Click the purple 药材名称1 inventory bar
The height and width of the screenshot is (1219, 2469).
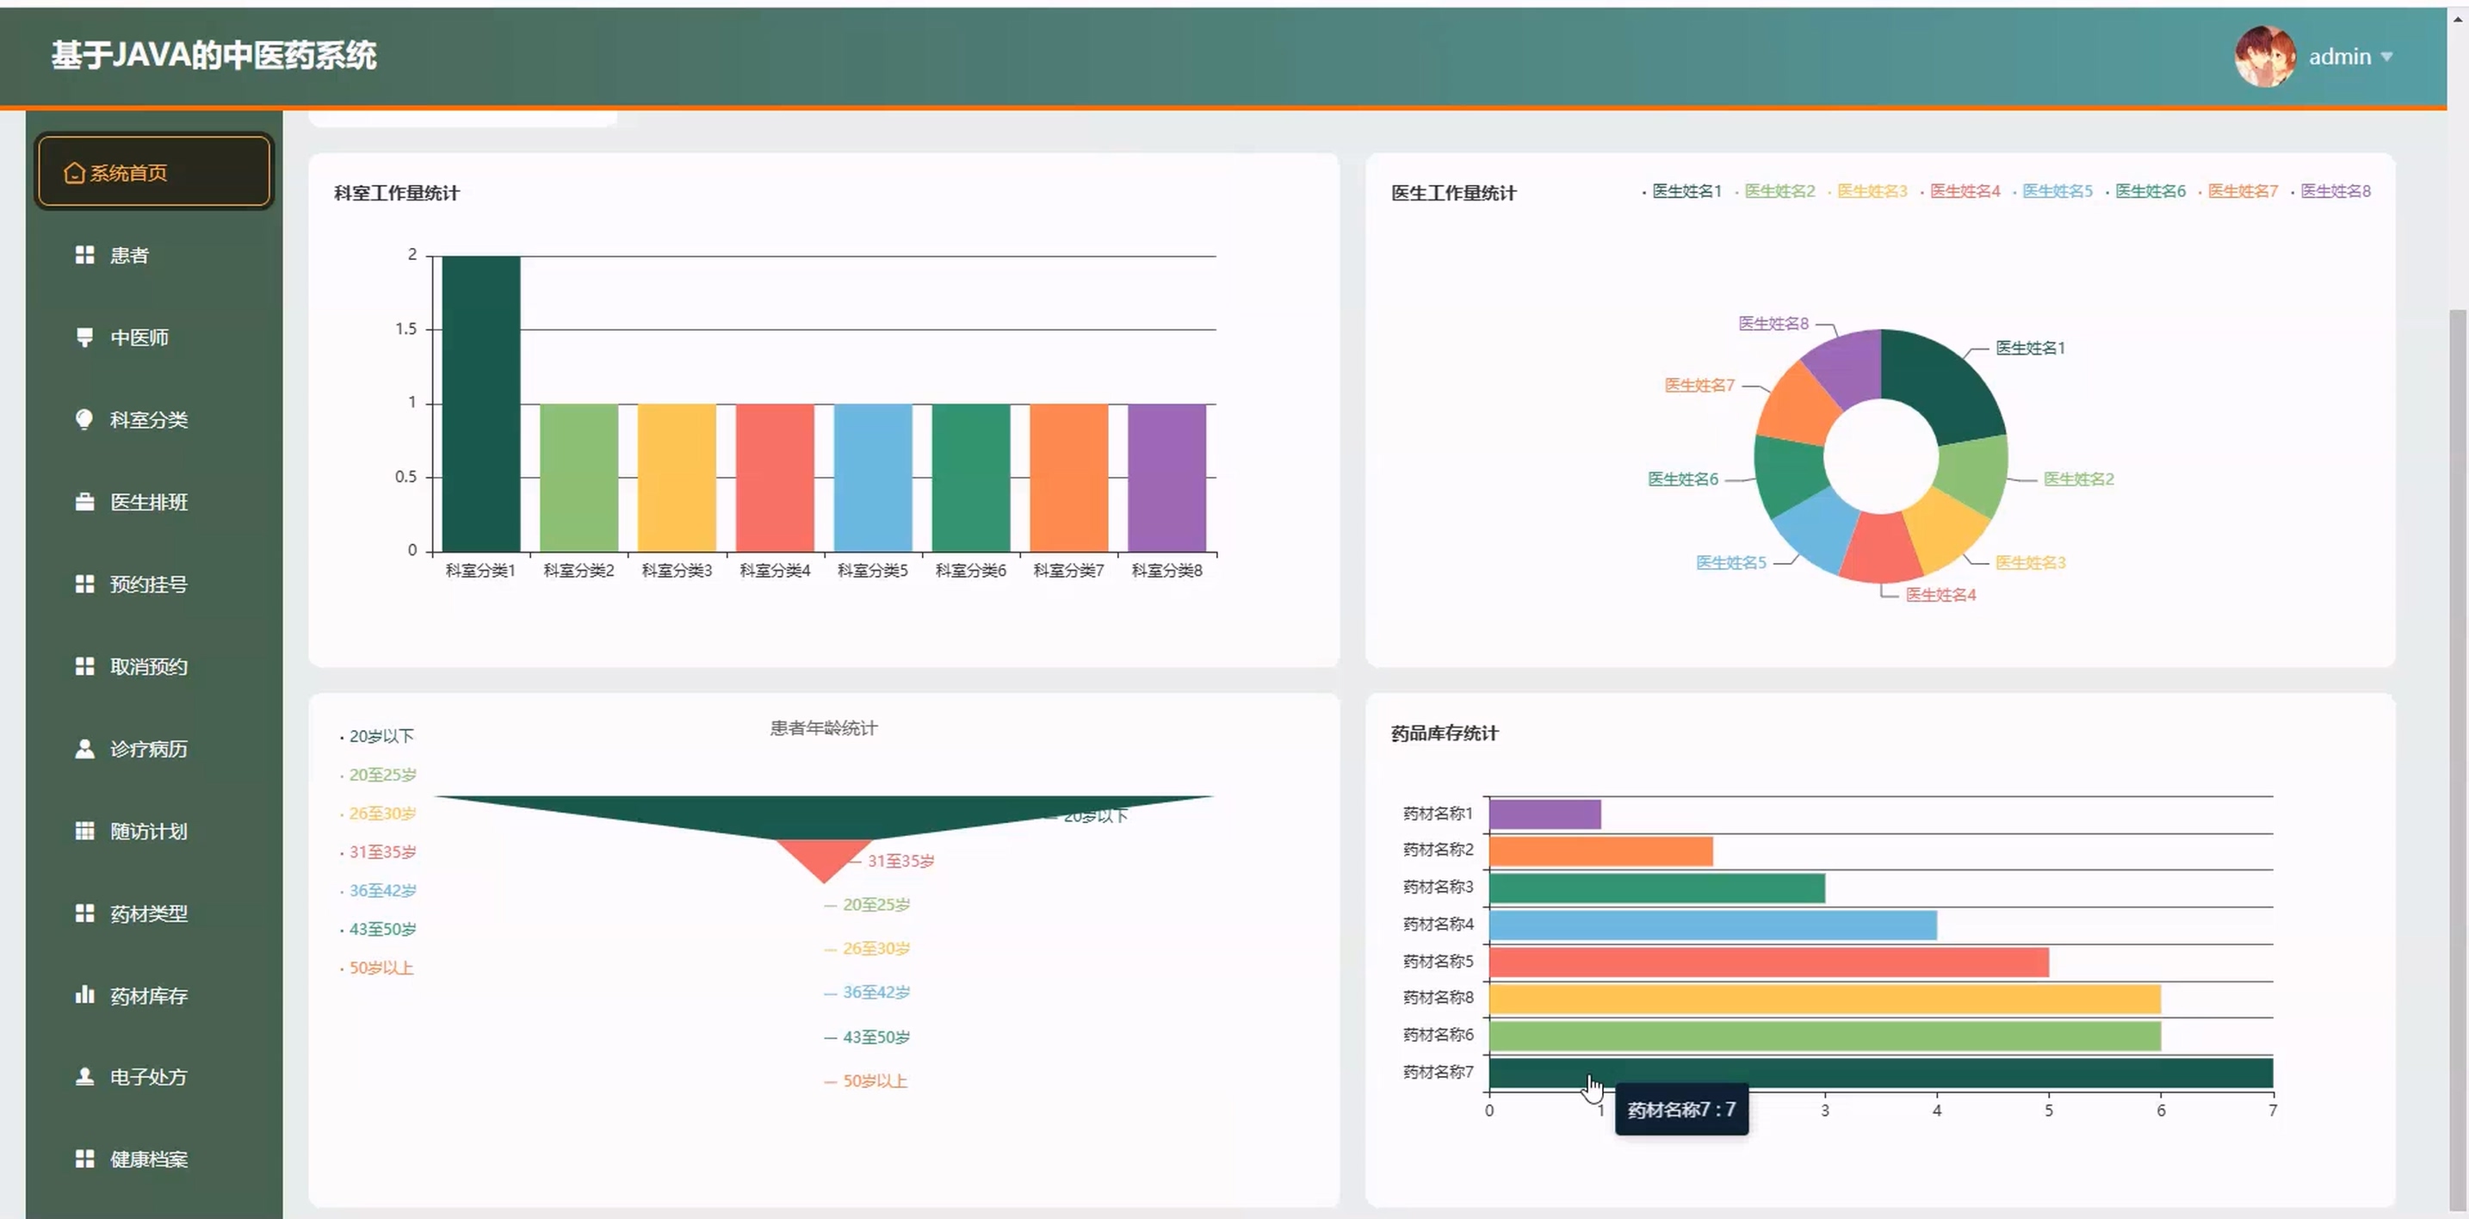click(1544, 814)
